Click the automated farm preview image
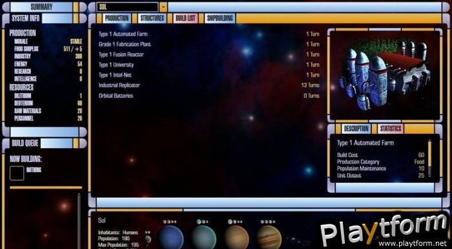 click(385, 75)
